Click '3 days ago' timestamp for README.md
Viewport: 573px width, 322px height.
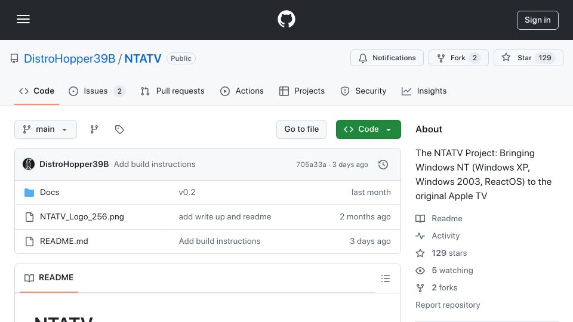[370, 241]
